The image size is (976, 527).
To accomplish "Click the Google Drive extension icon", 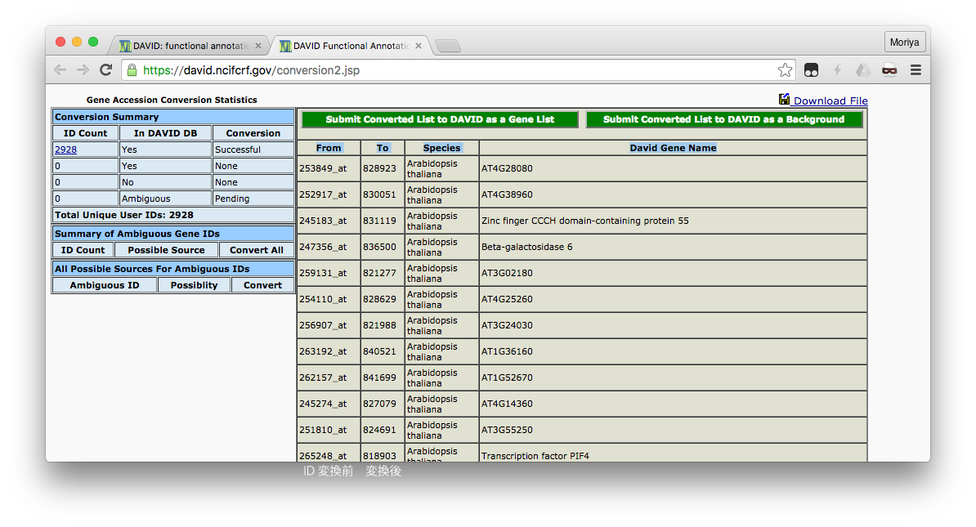I will (x=862, y=70).
